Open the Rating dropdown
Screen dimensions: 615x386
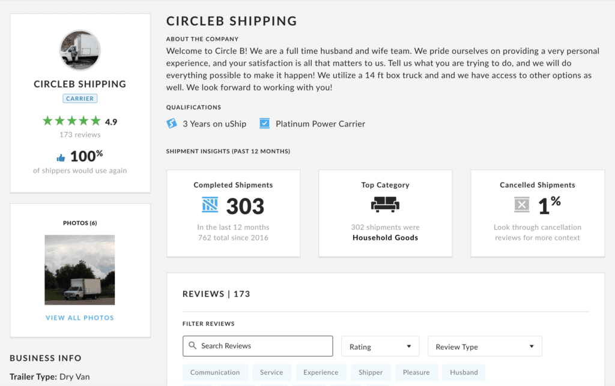[380, 346]
